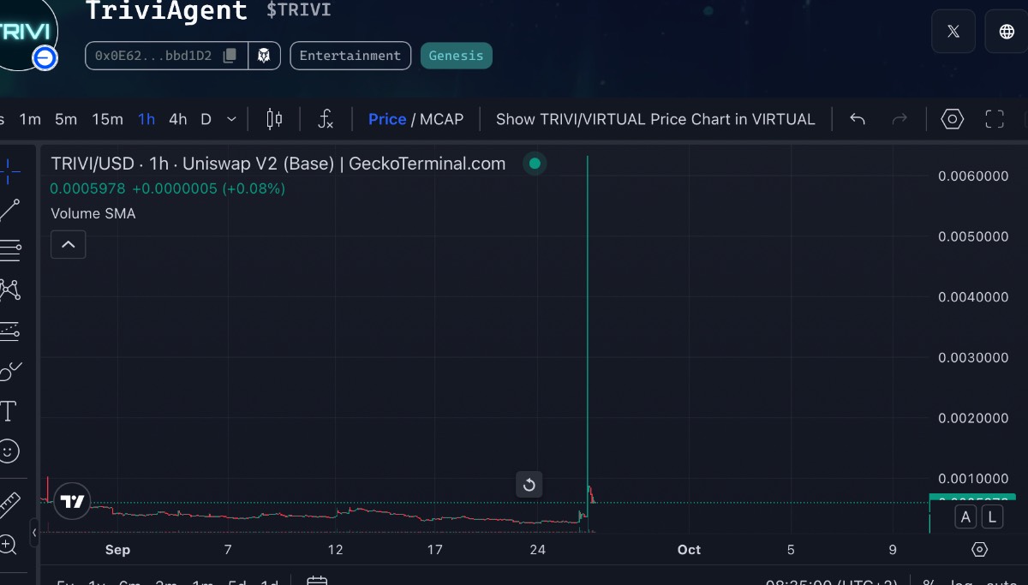Undo the last chart action
Screen dimensions: 1028x585
tap(857, 119)
